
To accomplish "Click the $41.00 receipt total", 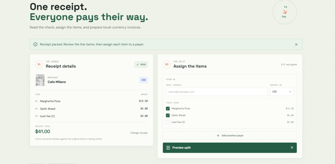I will point(43,132).
